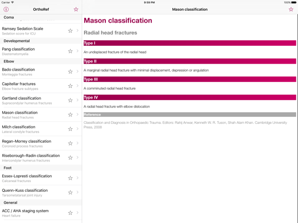Star the Bado classification entry

70,72
